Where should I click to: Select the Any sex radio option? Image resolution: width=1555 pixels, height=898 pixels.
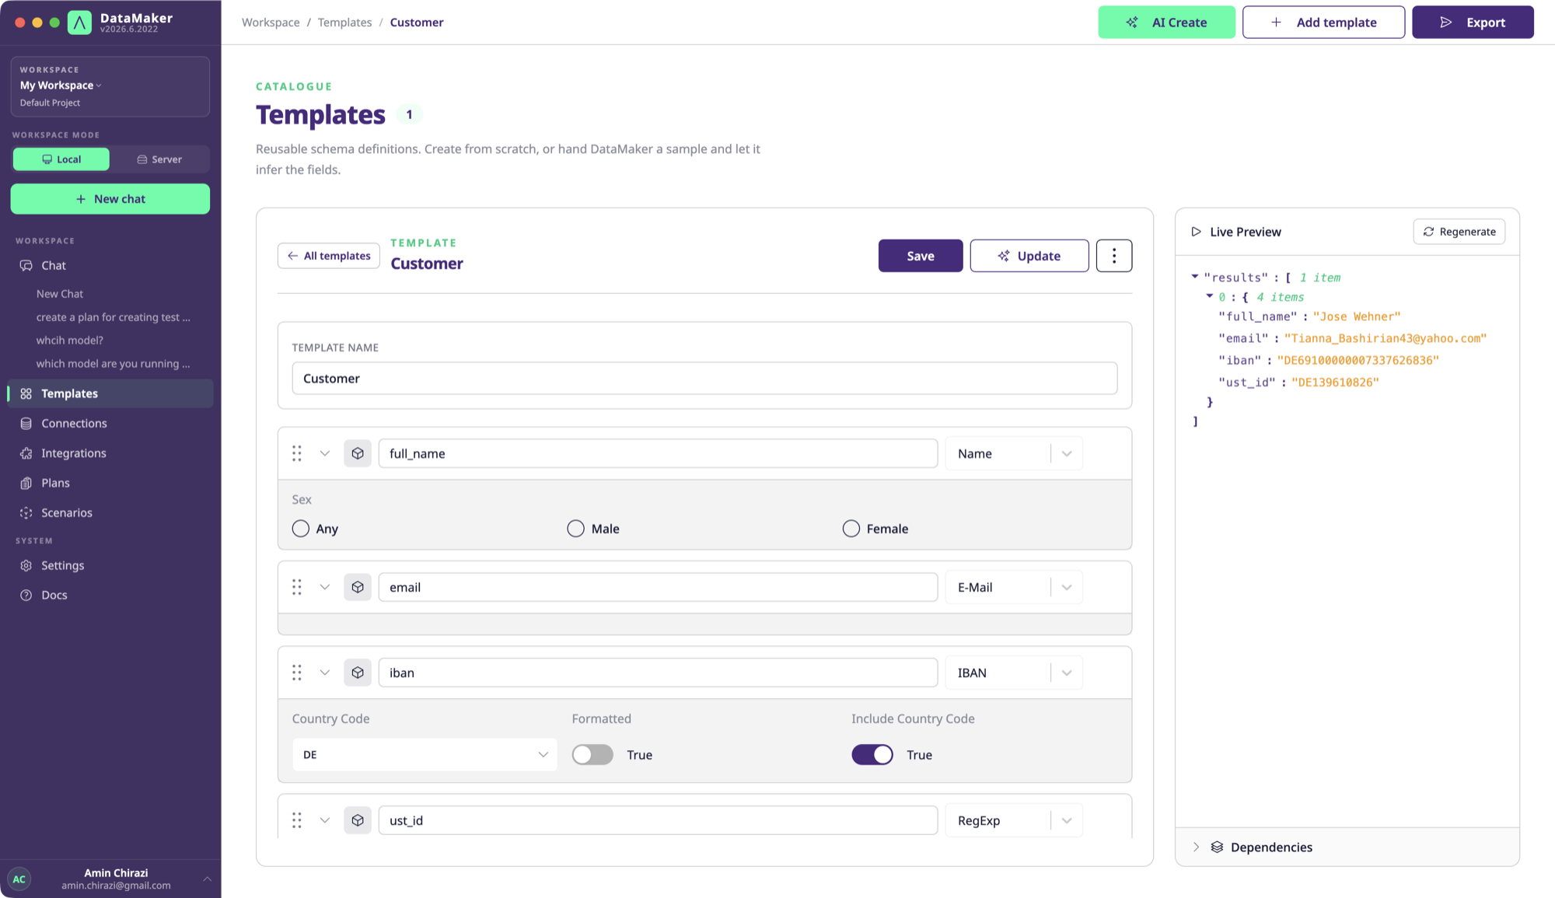301,529
